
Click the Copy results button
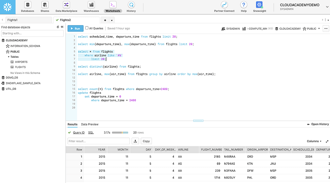[x=146, y=141]
